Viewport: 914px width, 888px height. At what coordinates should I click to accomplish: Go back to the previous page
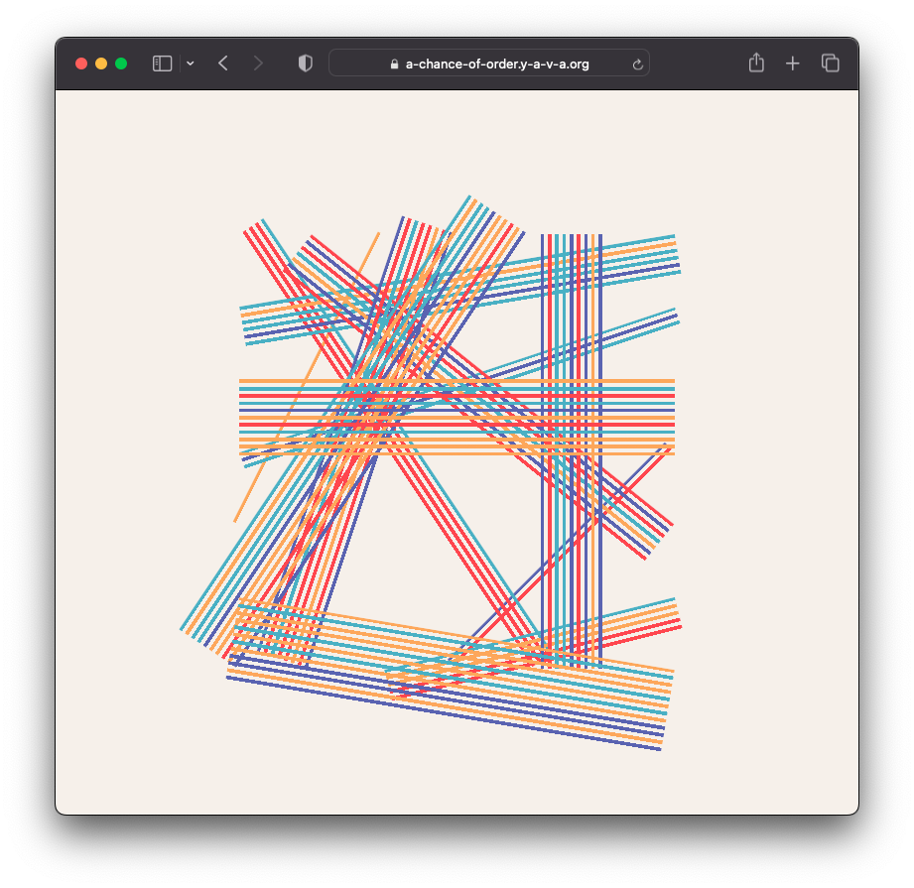pyautogui.click(x=223, y=63)
